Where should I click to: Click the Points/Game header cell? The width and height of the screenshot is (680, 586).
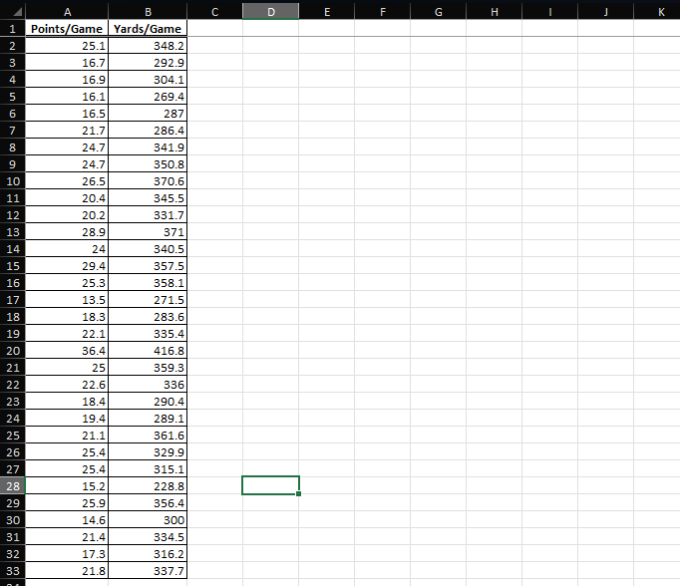[67, 29]
